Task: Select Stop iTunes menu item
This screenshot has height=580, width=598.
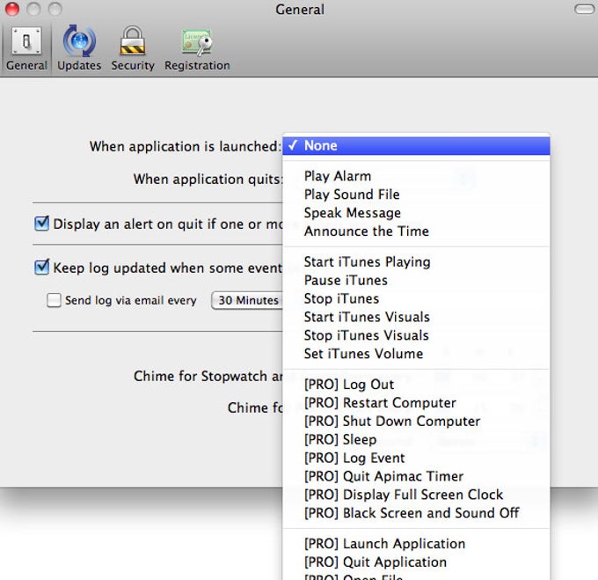Action: point(416,298)
